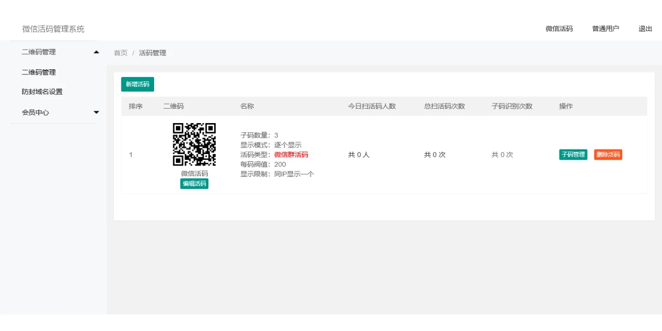This screenshot has height=331, width=662.
Task: Click the upward arrow beside 二维码管理
Action: (96, 52)
